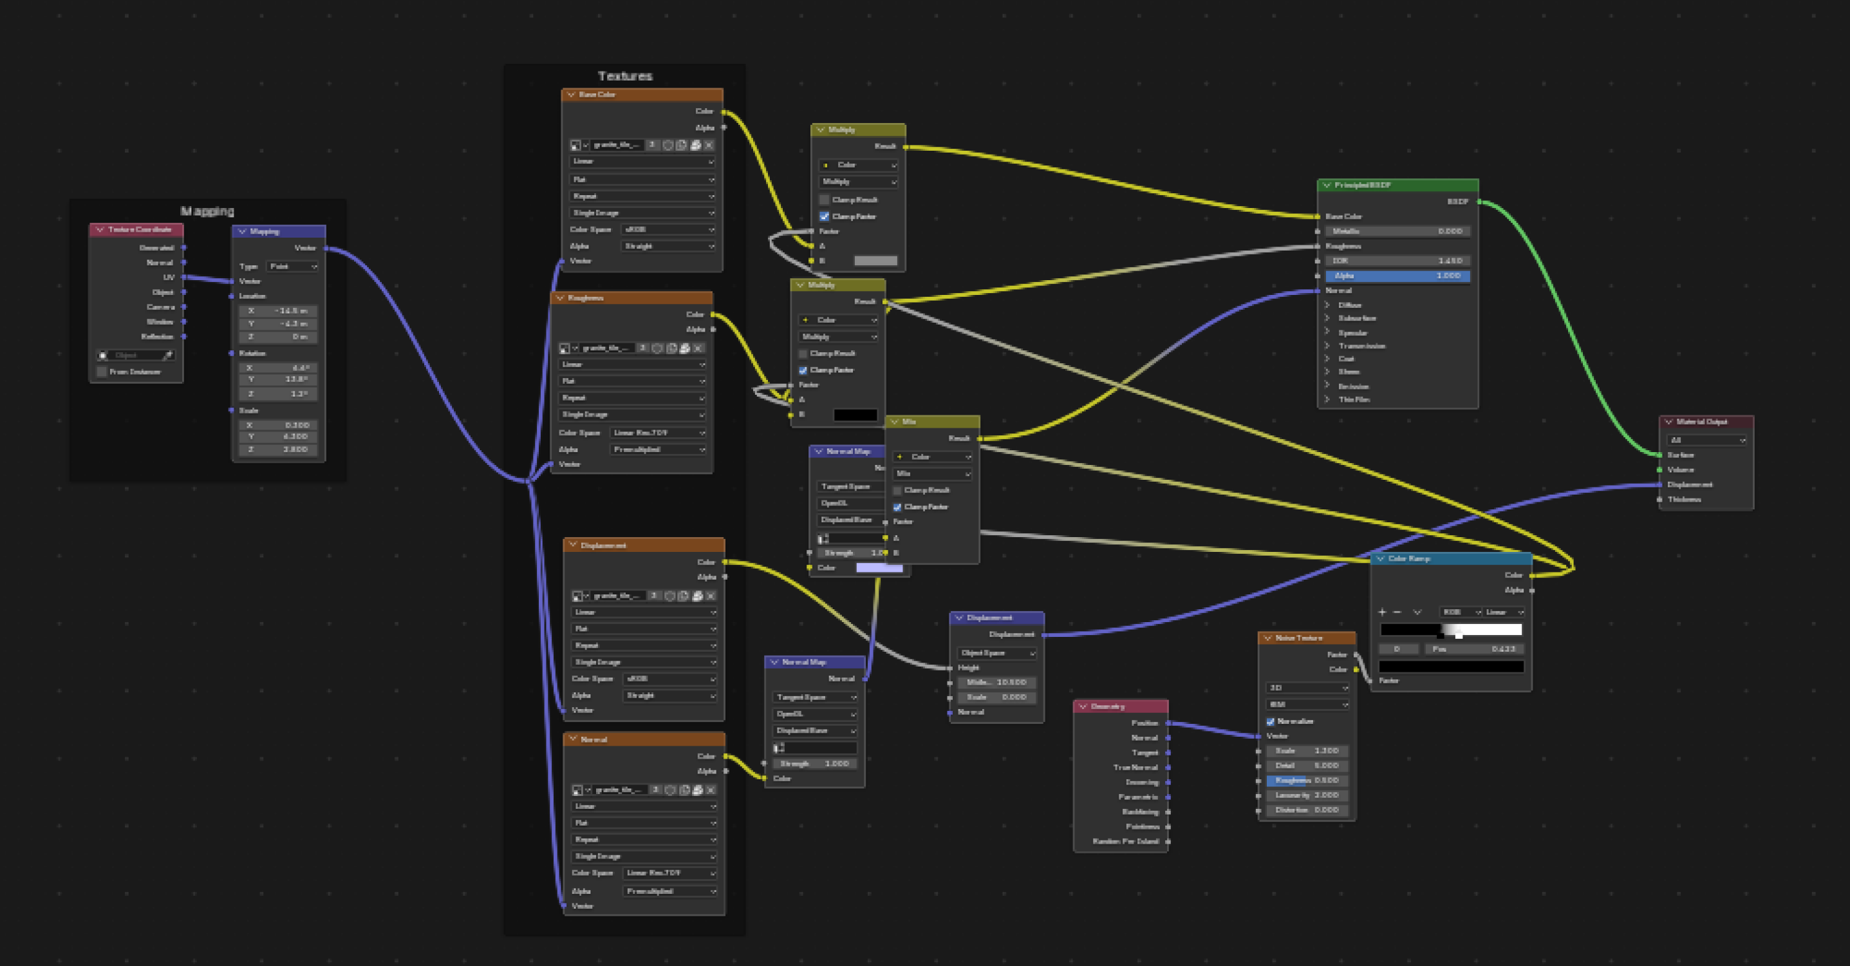The height and width of the screenshot is (966, 1850).
Task: Click eyedropper in Texture Coordinate object field
Action: pyautogui.click(x=168, y=355)
